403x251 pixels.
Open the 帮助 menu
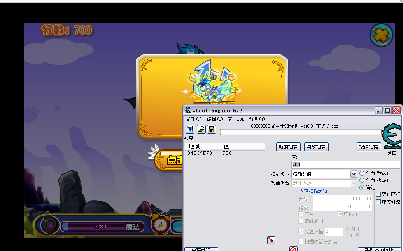(256, 119)
